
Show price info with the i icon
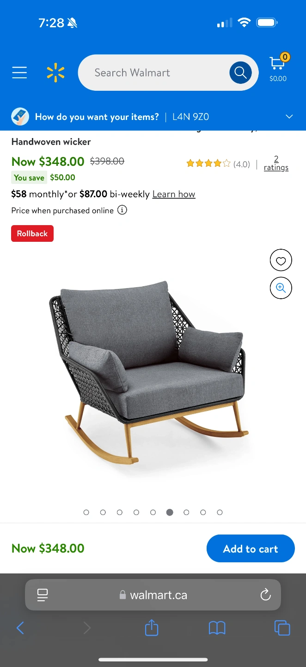coord(122,210)
